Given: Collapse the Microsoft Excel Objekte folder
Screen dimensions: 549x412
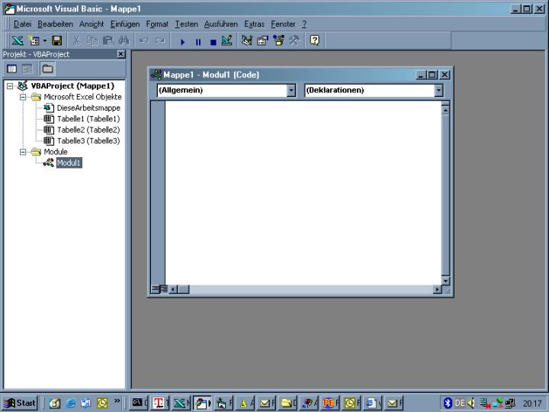Looking at the screenshot, I should (24, 97).
